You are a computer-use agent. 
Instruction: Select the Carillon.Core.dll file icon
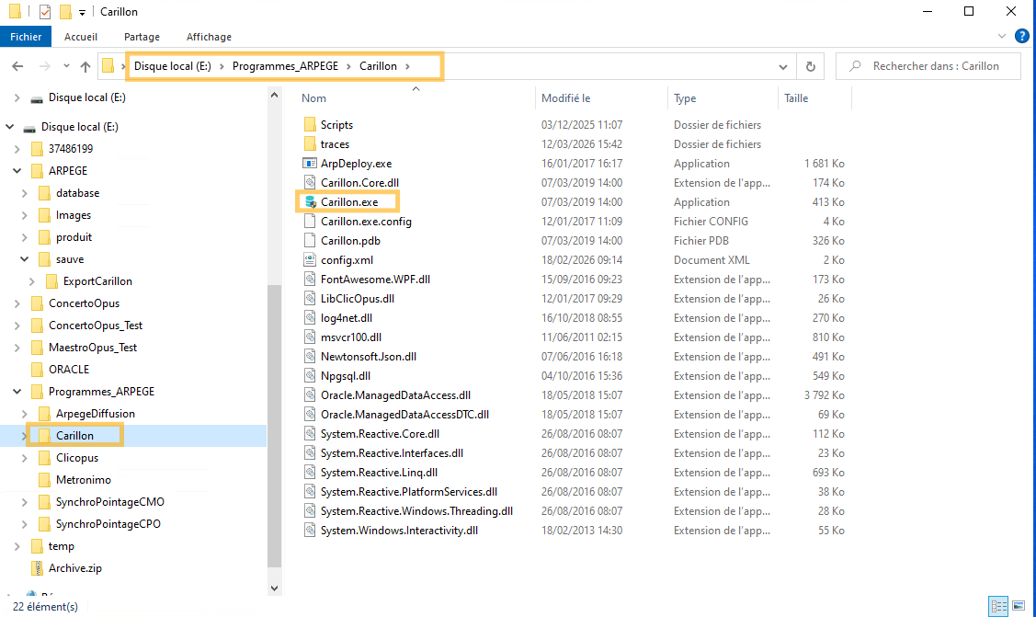(310, 183)
